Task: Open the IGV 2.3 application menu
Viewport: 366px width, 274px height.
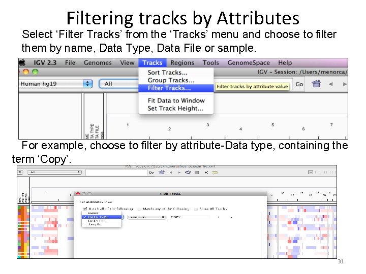Action: point(45,63)
